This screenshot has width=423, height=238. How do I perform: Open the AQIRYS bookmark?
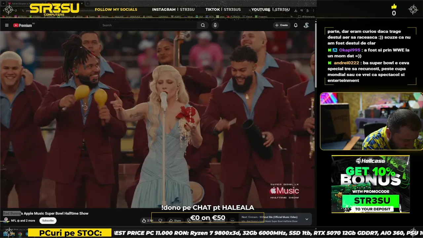tap(176, 16)
